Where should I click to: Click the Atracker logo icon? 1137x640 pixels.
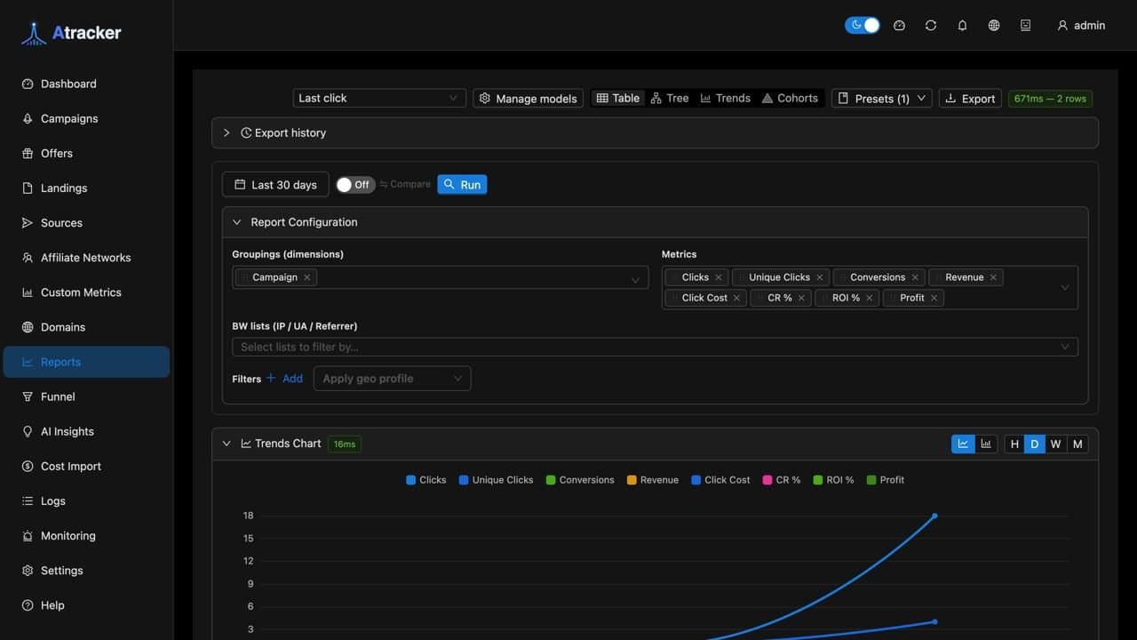pos(34,33)
